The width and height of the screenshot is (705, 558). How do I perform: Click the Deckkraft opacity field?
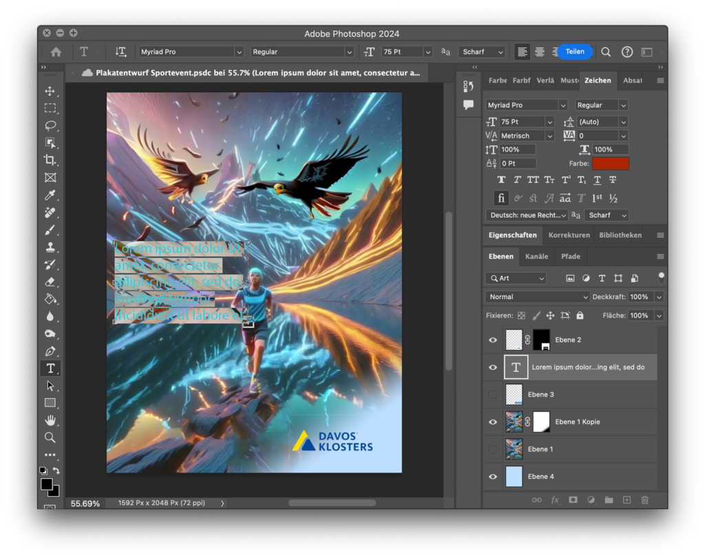click(x=639, y=297)
